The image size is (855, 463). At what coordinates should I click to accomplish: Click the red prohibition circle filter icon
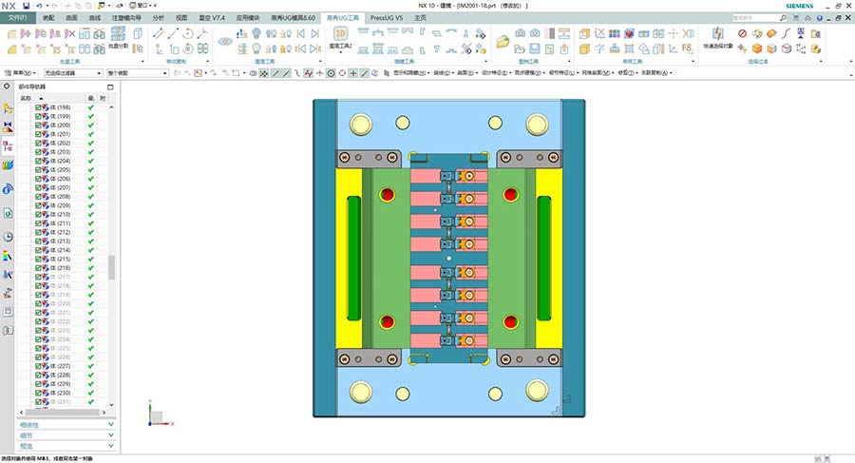[x=742, y=33]
